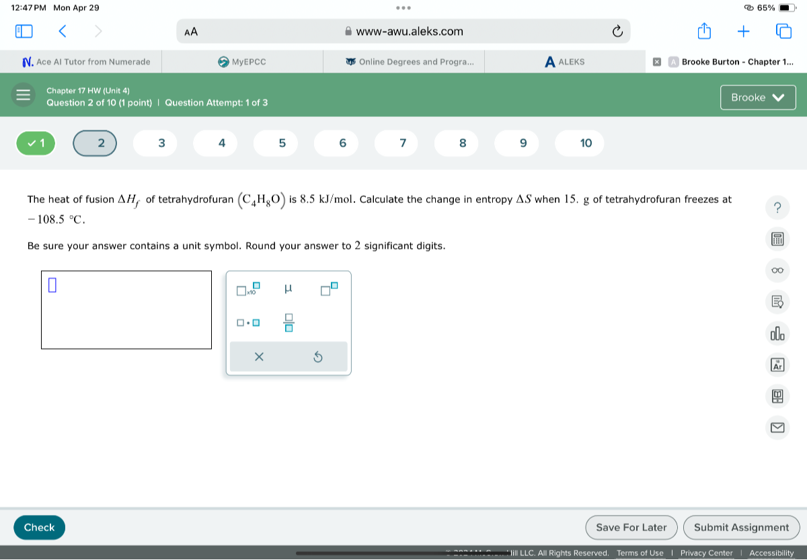
Task: Click the www-awu.aleks.com address bar
Action: coord(403,32)
